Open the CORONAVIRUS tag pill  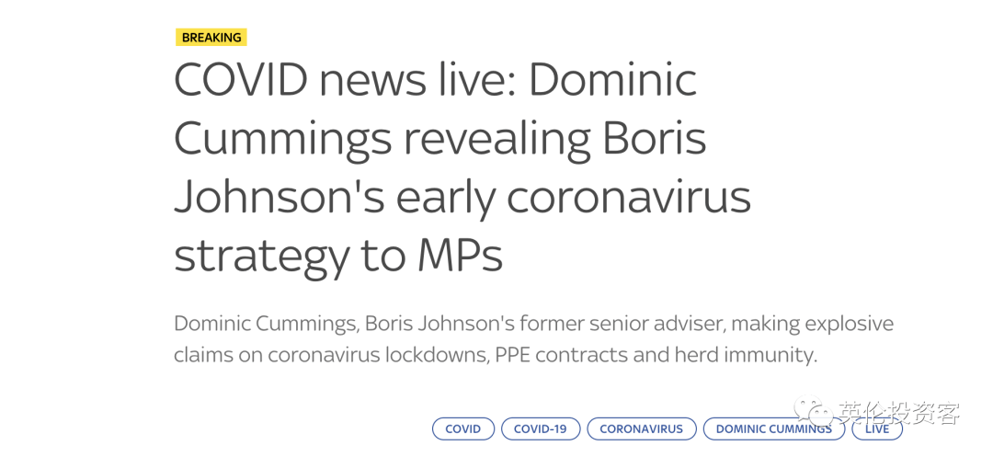[642, 428]
